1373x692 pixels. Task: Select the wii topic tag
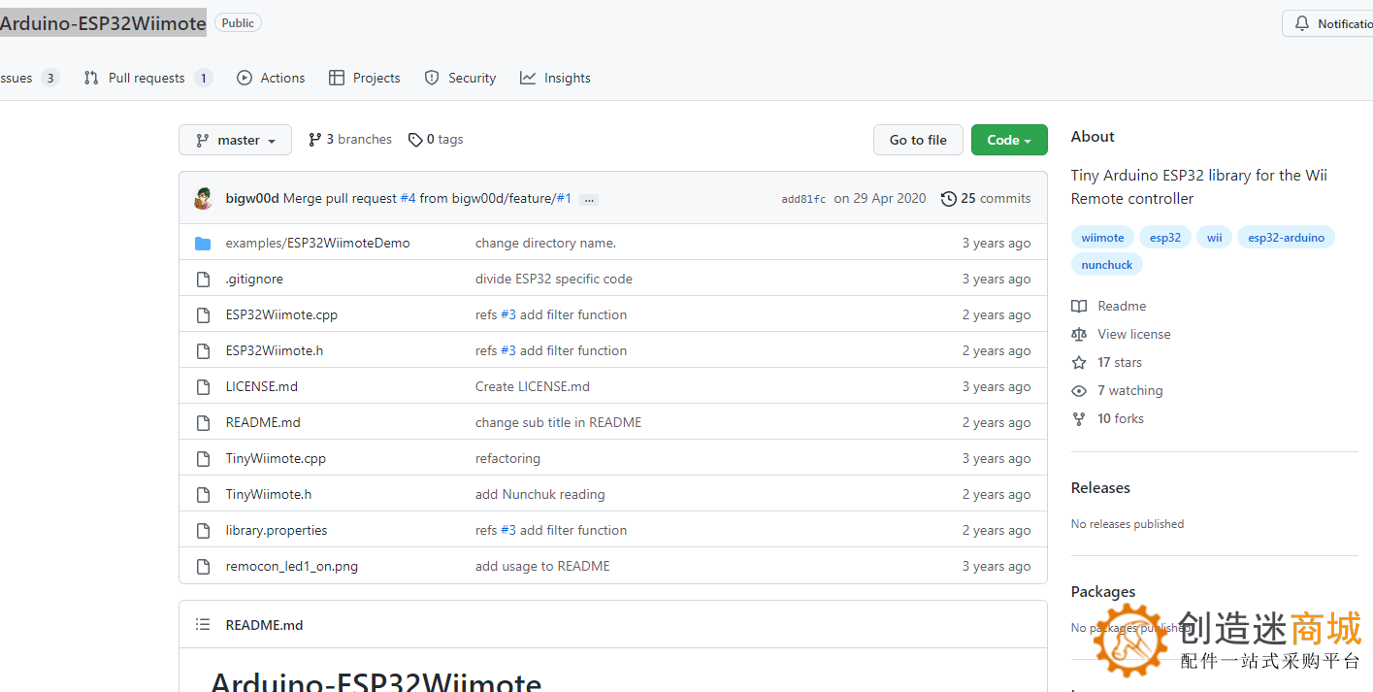(x=1215, y=238)
